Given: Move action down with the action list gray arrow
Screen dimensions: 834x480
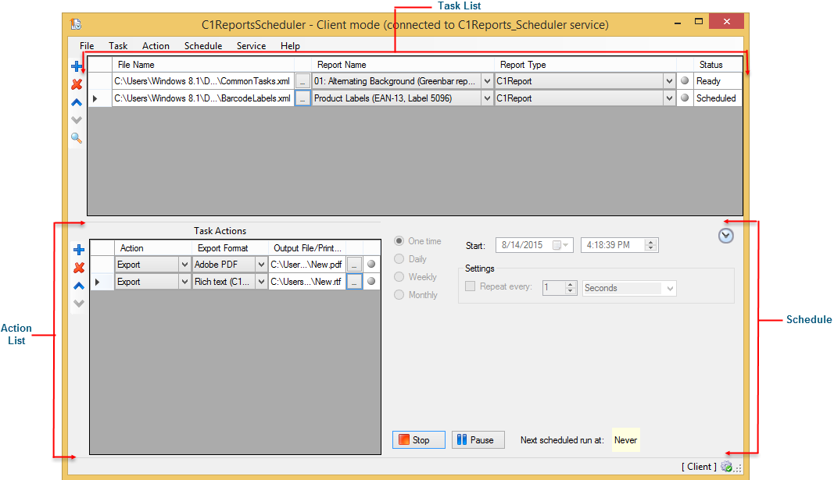Looking at the screenshot, I should 79,304.
